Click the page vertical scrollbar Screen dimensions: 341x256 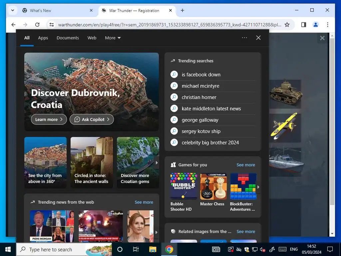pyautogui.click(x=332, y=121)
